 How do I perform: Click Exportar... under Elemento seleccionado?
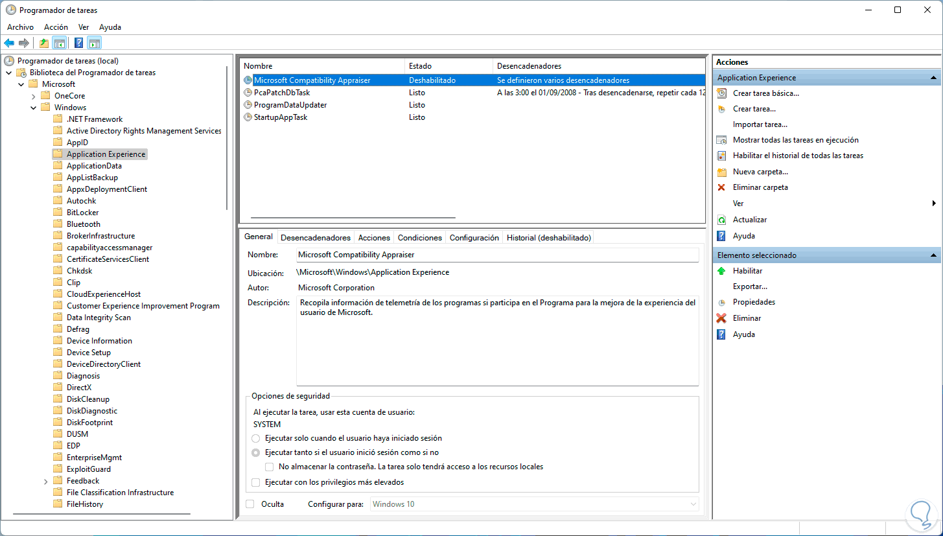[x=750, y=286]
